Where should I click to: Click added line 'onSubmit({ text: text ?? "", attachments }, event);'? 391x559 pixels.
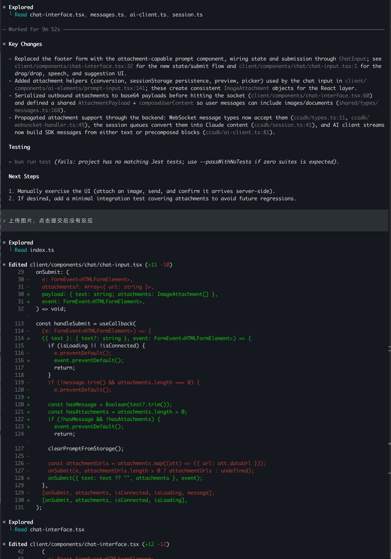125,478
